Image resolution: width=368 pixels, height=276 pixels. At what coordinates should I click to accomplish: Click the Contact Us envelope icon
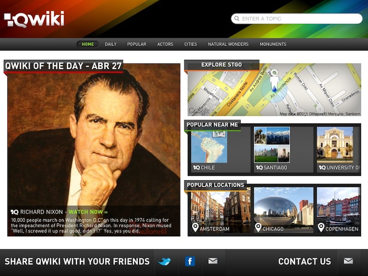click(348, 261)
